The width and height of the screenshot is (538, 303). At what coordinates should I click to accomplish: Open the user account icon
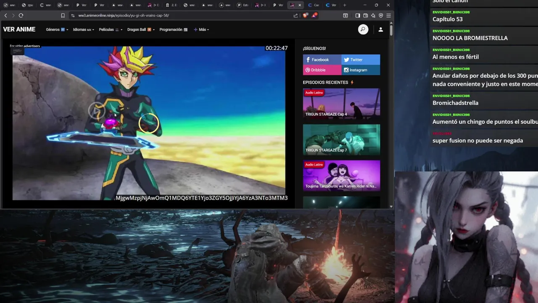pos(380,29)
